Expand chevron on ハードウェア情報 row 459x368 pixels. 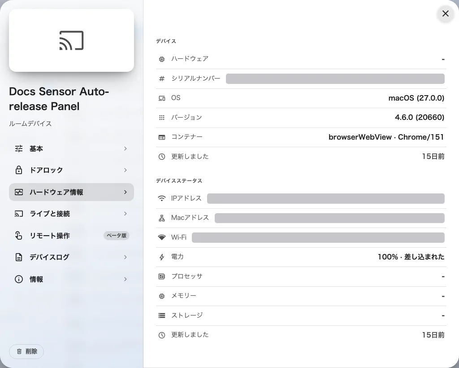tap(126, 192)
